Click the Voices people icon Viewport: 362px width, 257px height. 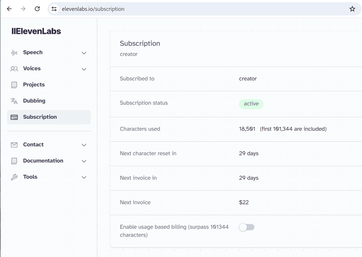[x=14, y=69]
